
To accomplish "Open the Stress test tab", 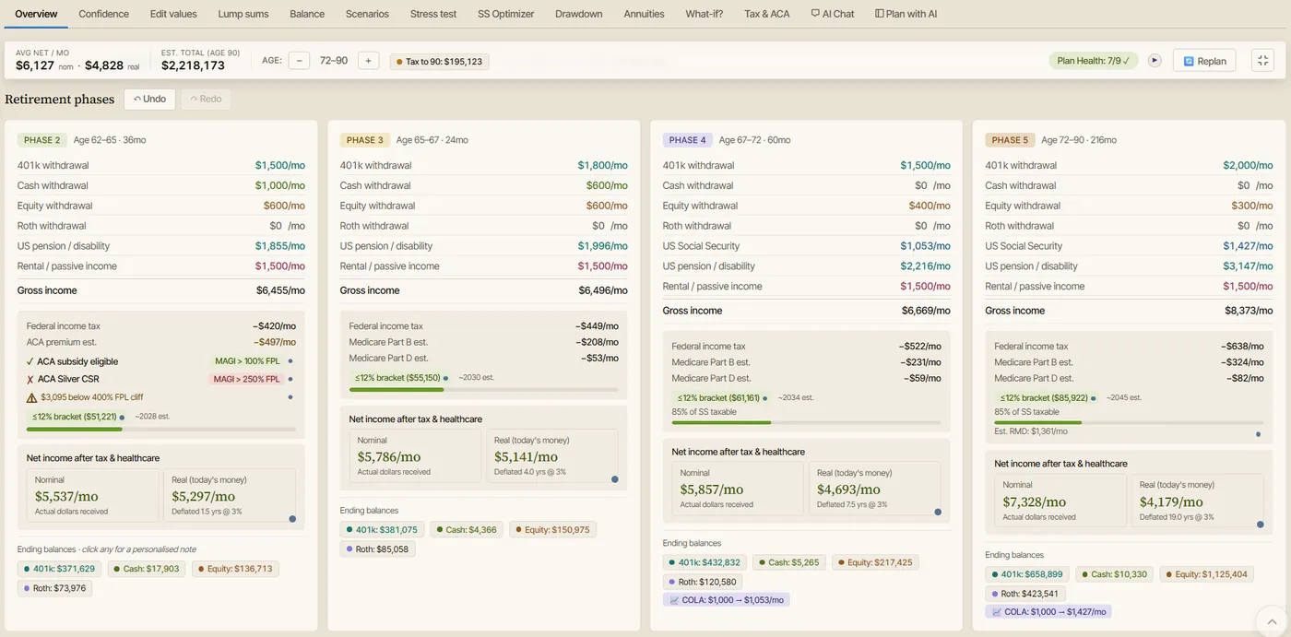I will click(x=433, y=14).
